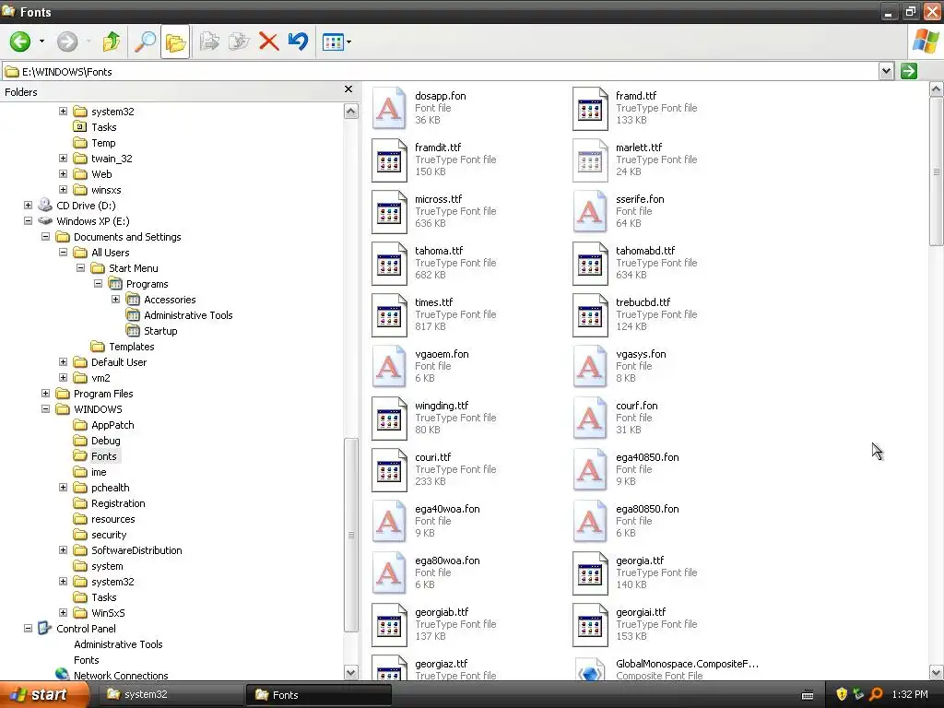Click the Fonts taskbar button
This screenshot has height=708, width=944.
pos(319,695)
